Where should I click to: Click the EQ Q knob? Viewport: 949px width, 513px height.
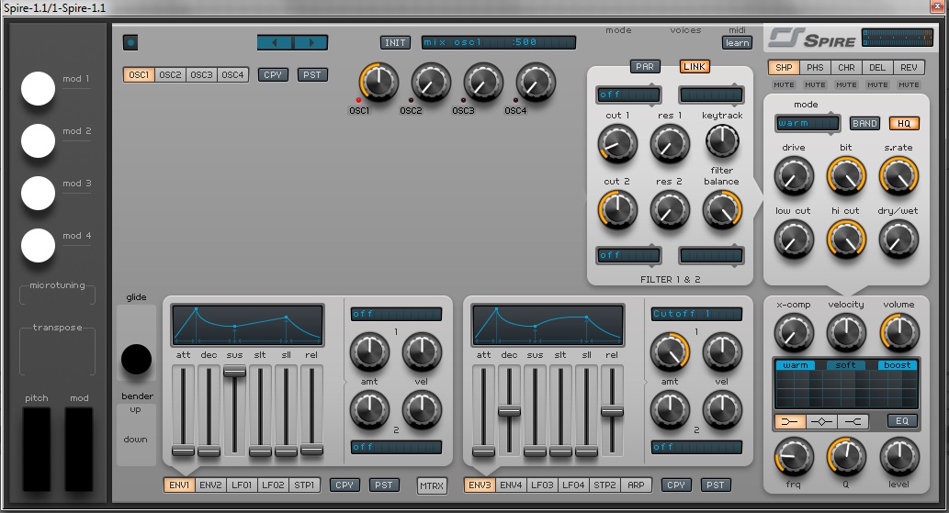(x=846, y=457)
